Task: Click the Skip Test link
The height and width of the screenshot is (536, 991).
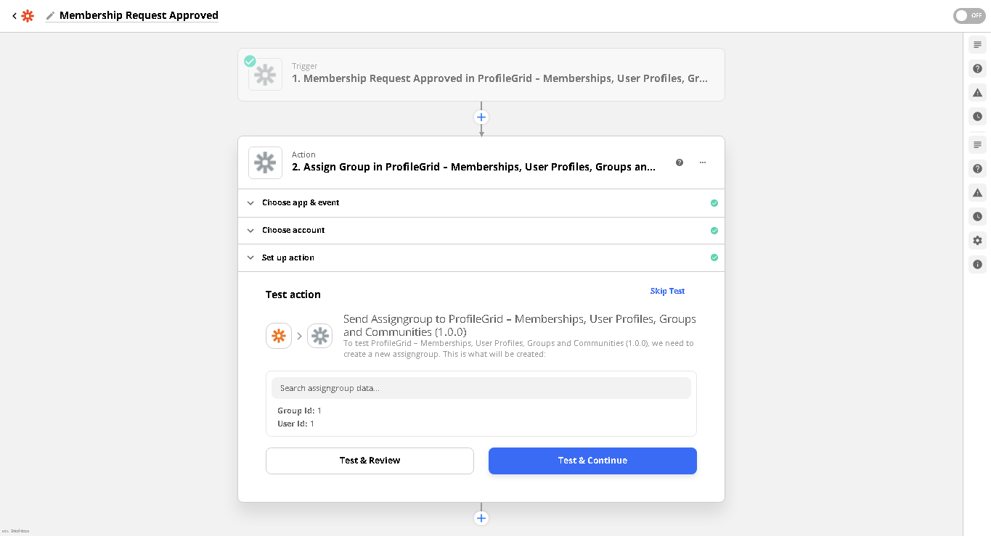Action: click(667, 291)
